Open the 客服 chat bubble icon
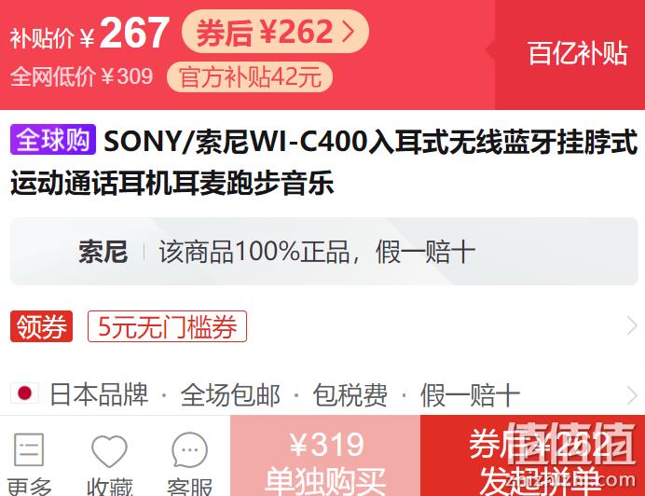 coord(189,449)
